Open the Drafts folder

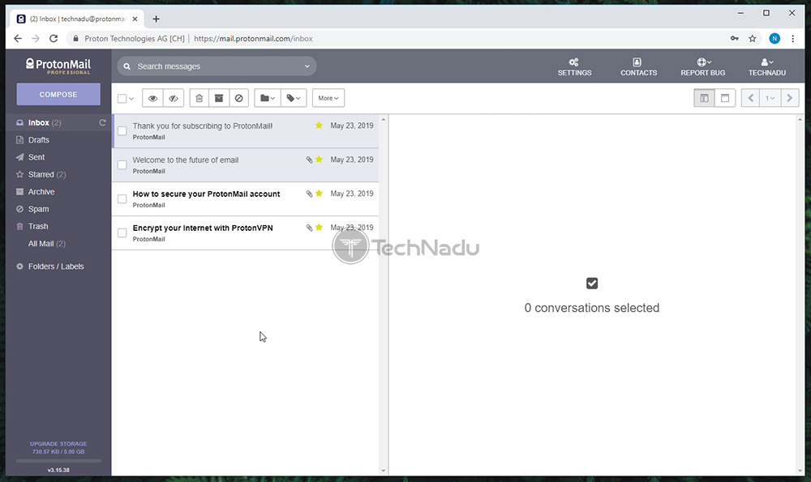[58, 140]
